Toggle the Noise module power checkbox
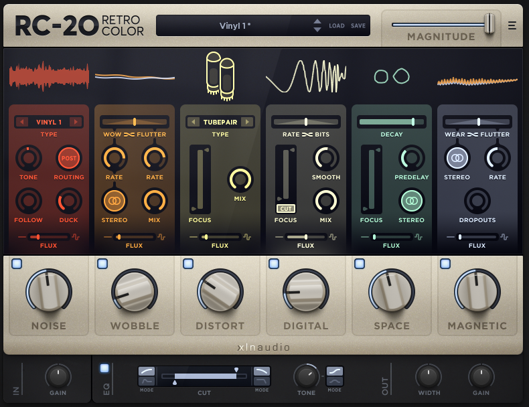Image resolution: width=529 pixels, height=407 pixels. click(x=17, y=263)
